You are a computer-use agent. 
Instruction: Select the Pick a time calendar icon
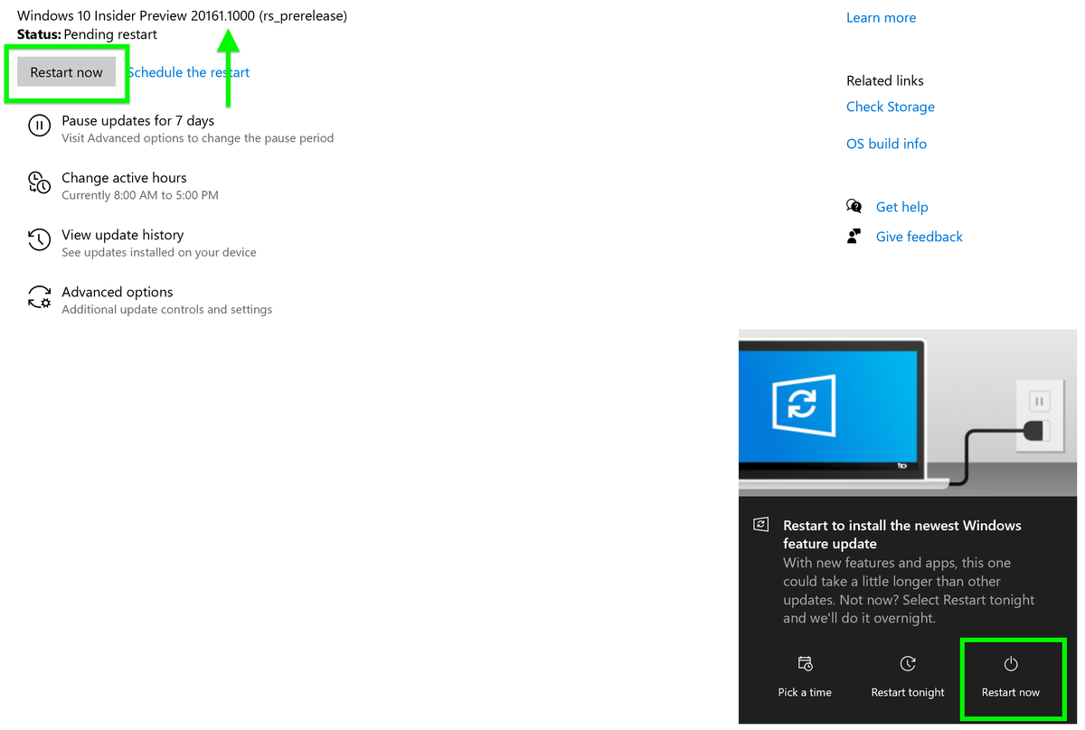(804, 663)
